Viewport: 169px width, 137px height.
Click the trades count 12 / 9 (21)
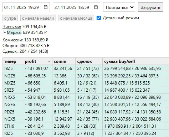point(87,83)
